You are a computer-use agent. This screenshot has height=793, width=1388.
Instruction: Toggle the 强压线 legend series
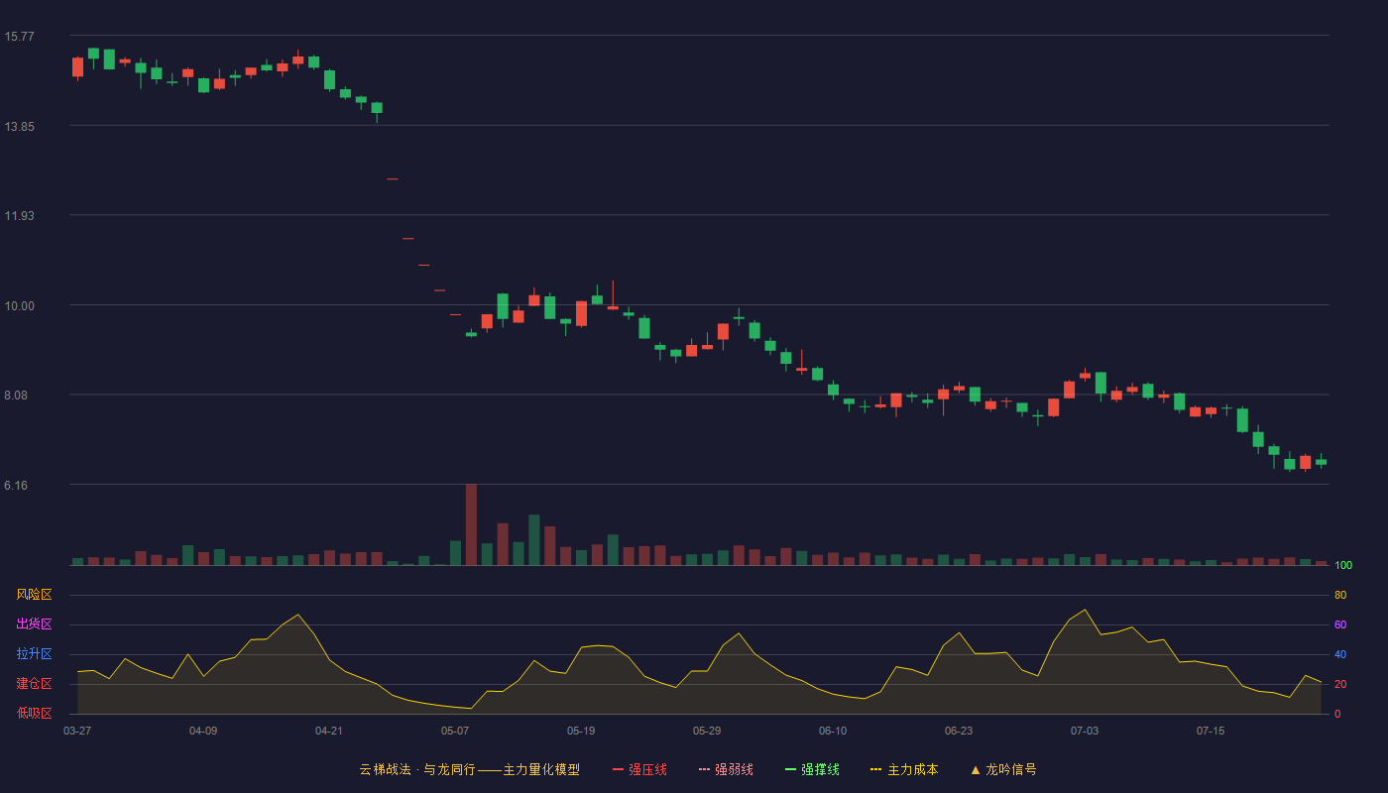pos(639,769)
